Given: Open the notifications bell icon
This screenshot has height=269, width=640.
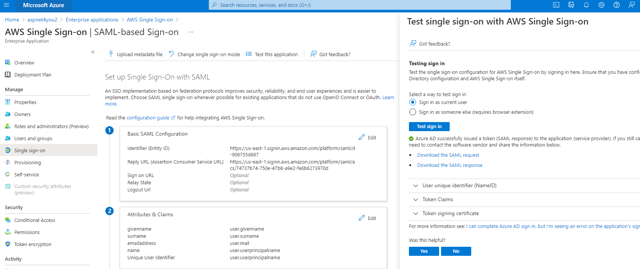Looking at the screenshot, I should pos(586,5).
